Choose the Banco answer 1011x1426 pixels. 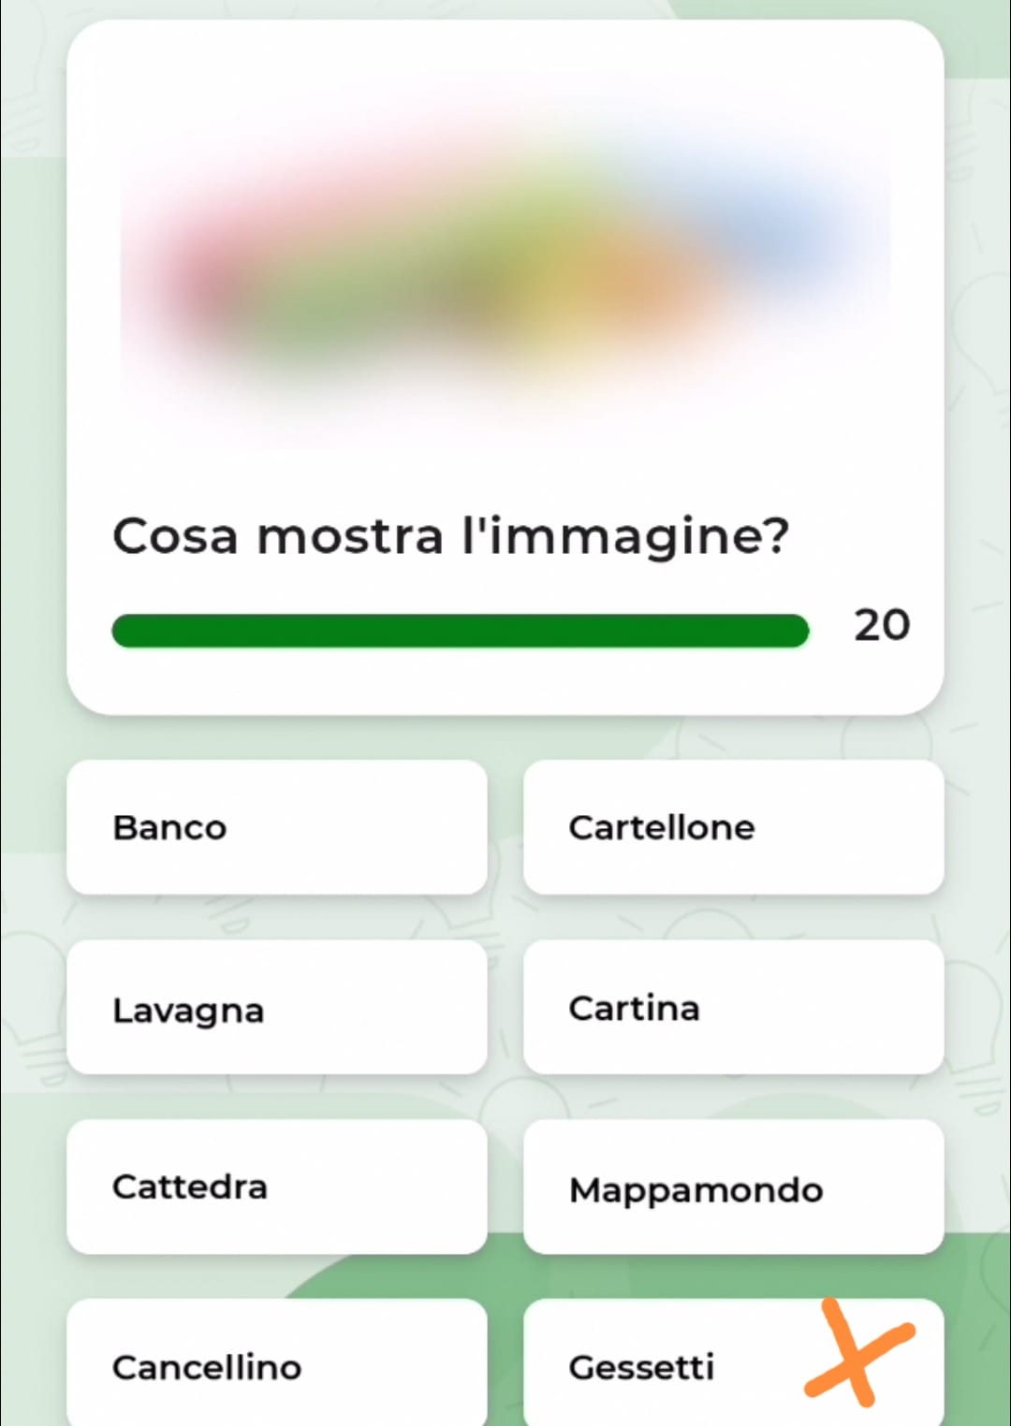coord(277,827)
